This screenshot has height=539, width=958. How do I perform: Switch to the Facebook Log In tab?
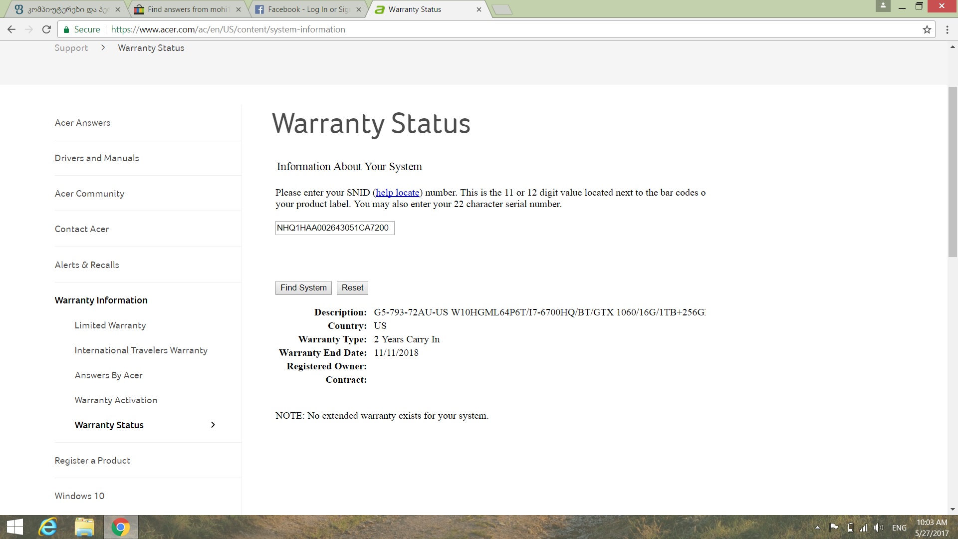point(308,9)
